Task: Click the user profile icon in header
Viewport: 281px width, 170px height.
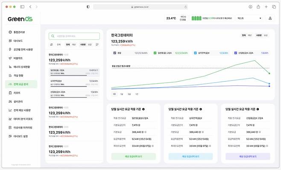Action: (270, 18)
